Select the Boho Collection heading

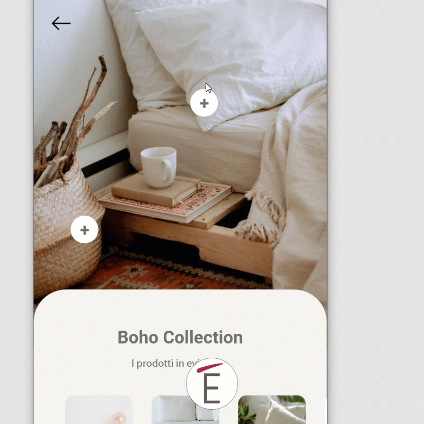180,337
